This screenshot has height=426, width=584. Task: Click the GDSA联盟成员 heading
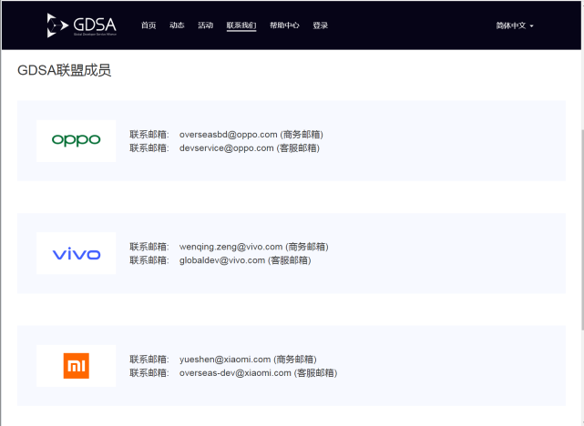click(64, 70)
